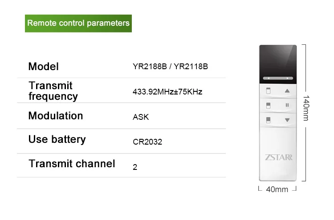The width and height of the screenshot is (334, 220).
Task: Click the fully open blind icon
Action: click(x=269, y=91)
